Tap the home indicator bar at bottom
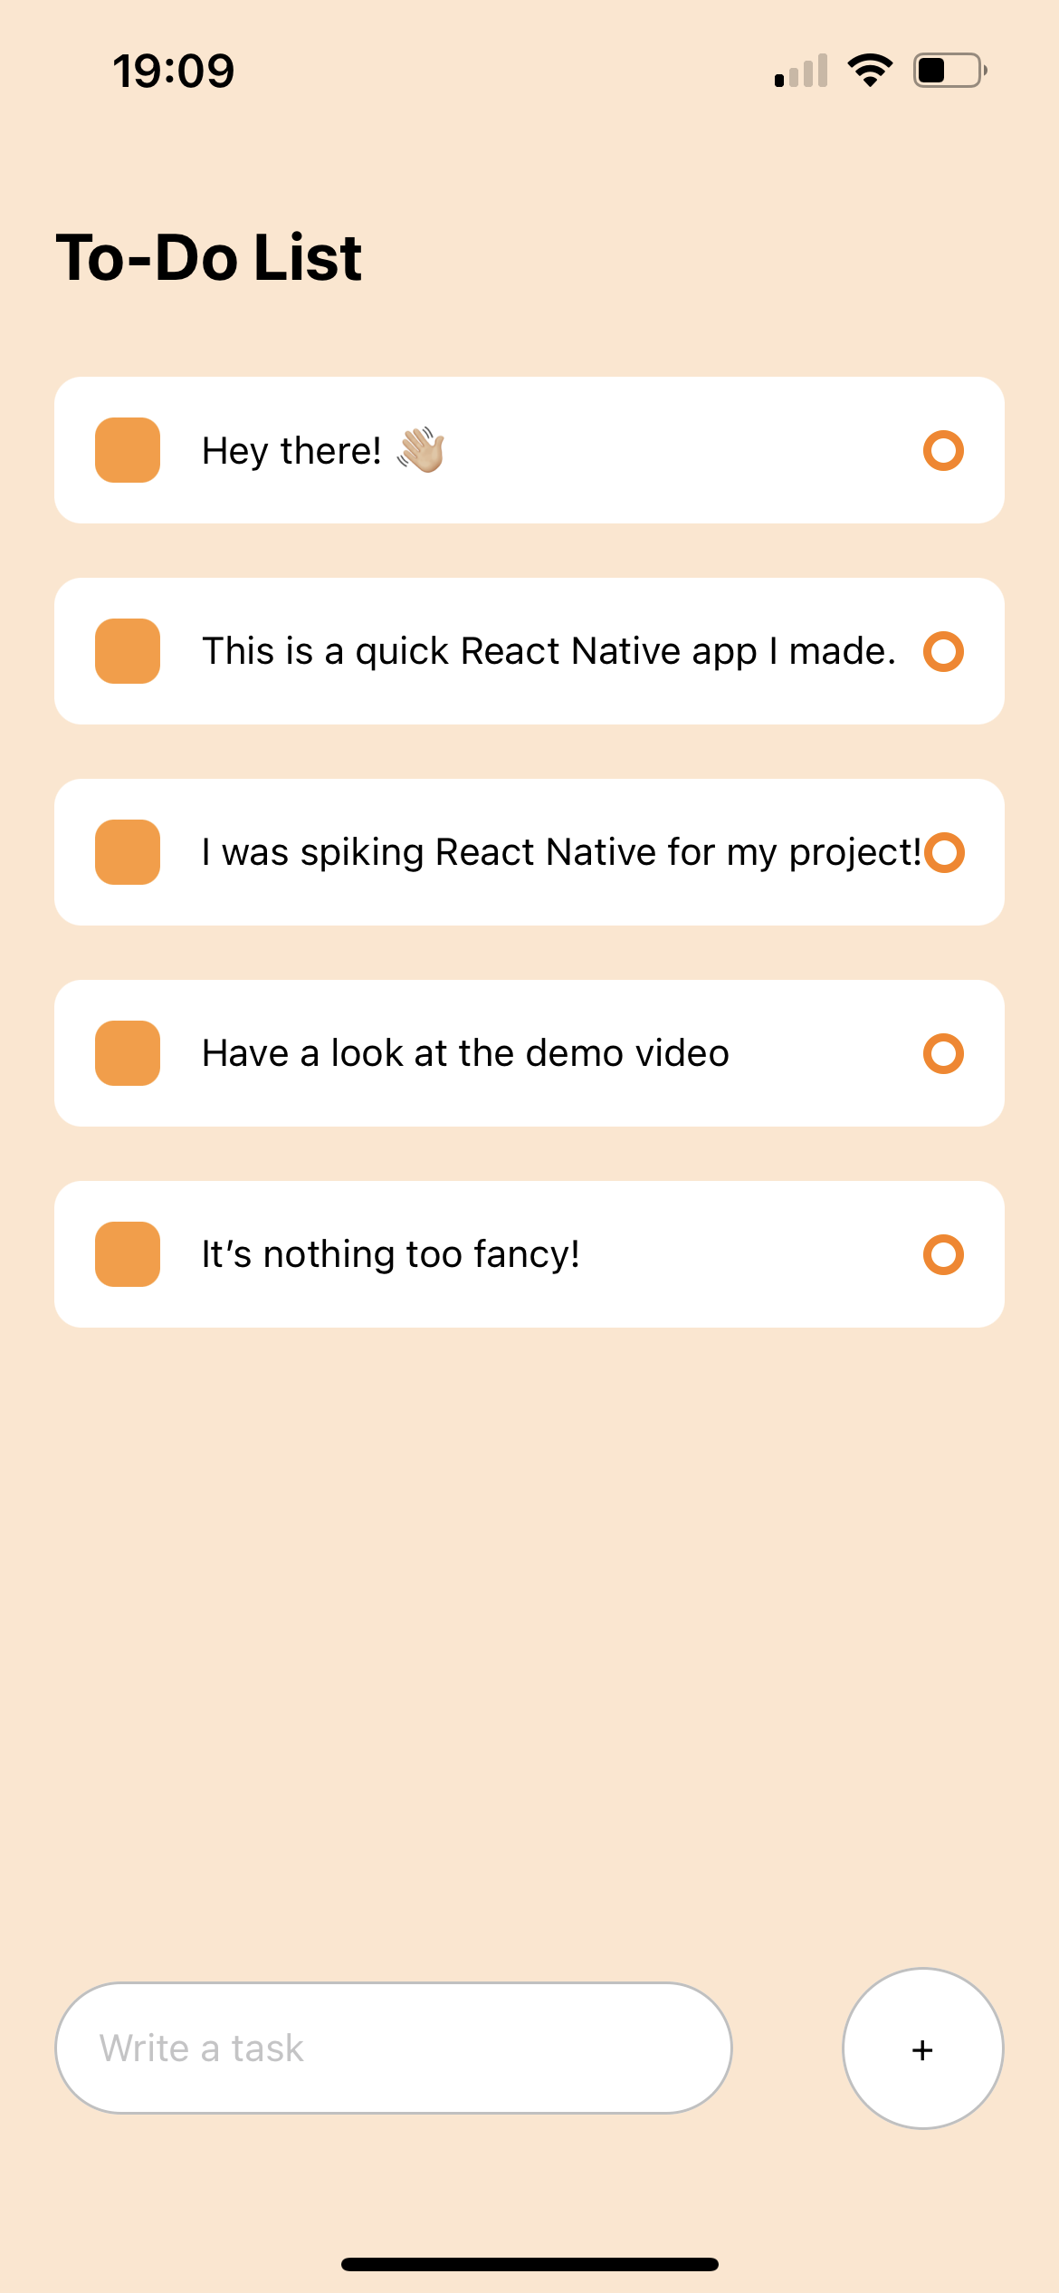Viewport: 1059px width, 2293px height. click(x=529, y=2264)
